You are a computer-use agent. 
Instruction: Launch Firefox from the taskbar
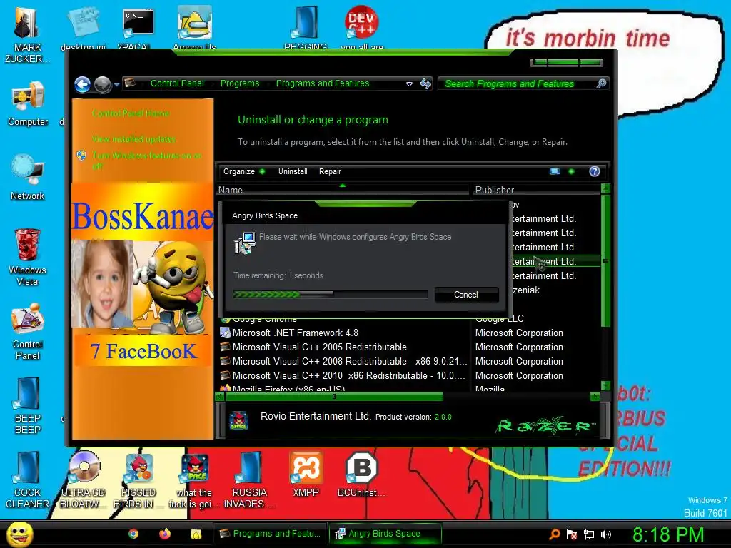(x=165, y=534)
